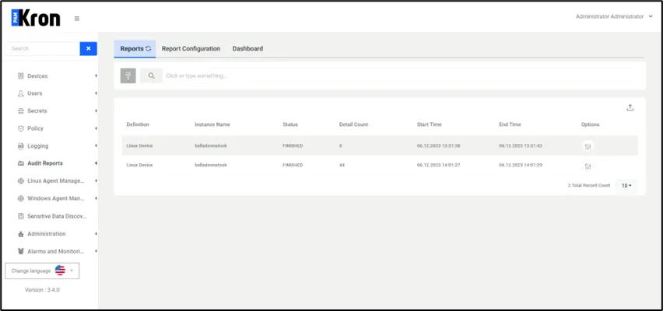Open the Change language dropdown

42,271
